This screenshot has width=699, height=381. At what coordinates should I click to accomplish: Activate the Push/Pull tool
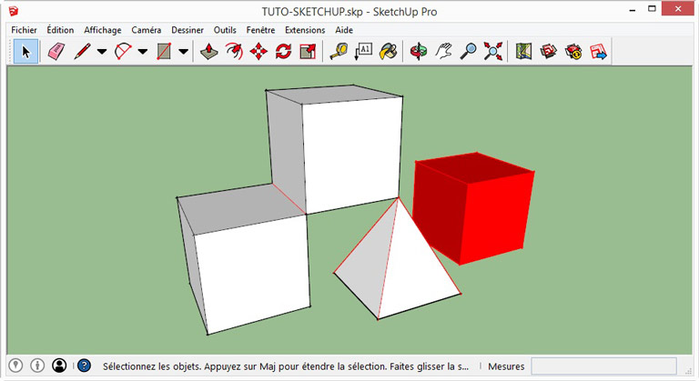click(208, 52)
